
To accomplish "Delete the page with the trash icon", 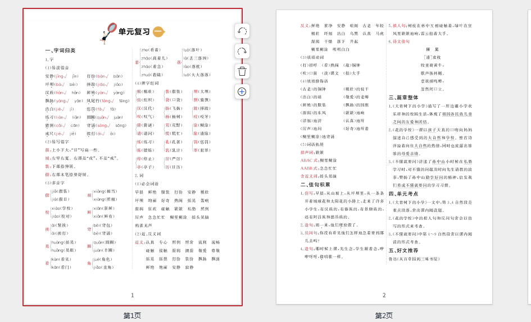I will pyautogui.click(x=242, y=71).
